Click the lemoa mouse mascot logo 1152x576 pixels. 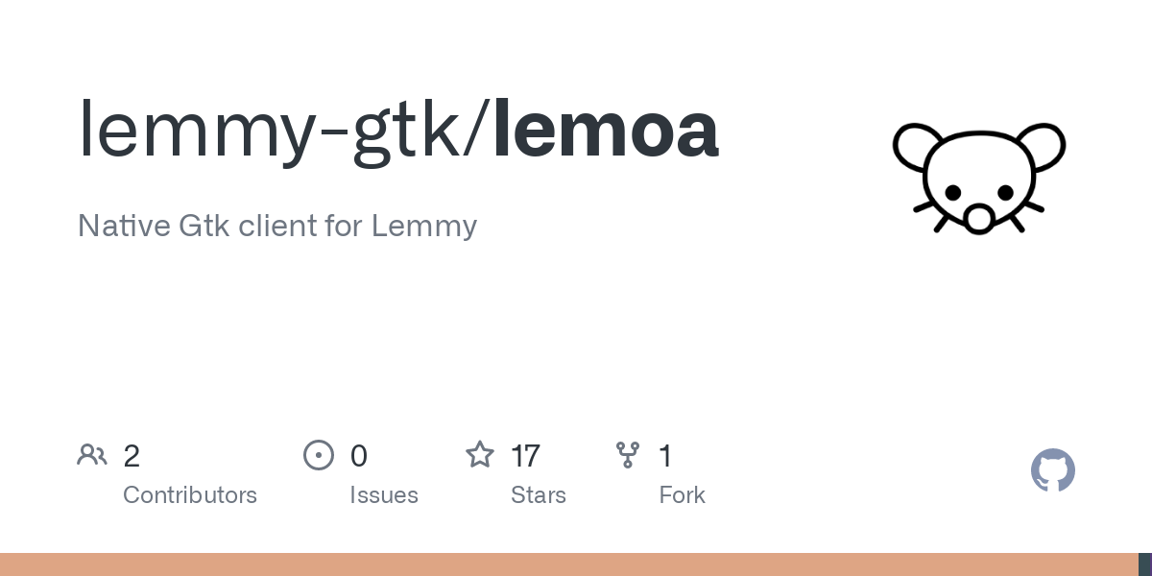click(978, 178)
